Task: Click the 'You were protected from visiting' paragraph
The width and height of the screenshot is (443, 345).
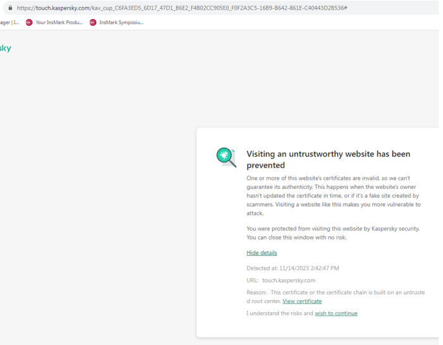Action: pyautogui.click(x=333, y=233)
